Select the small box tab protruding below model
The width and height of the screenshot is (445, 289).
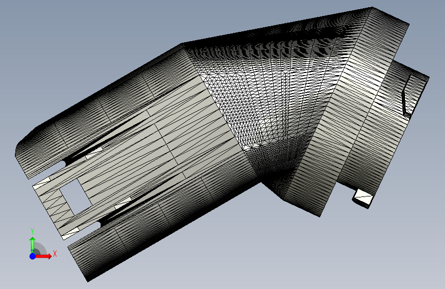coord(362,198)
